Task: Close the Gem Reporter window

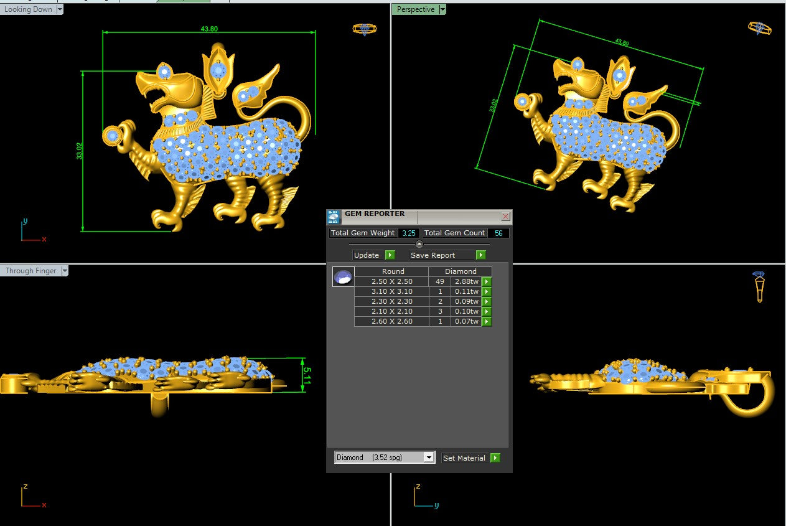Action: 505,217
